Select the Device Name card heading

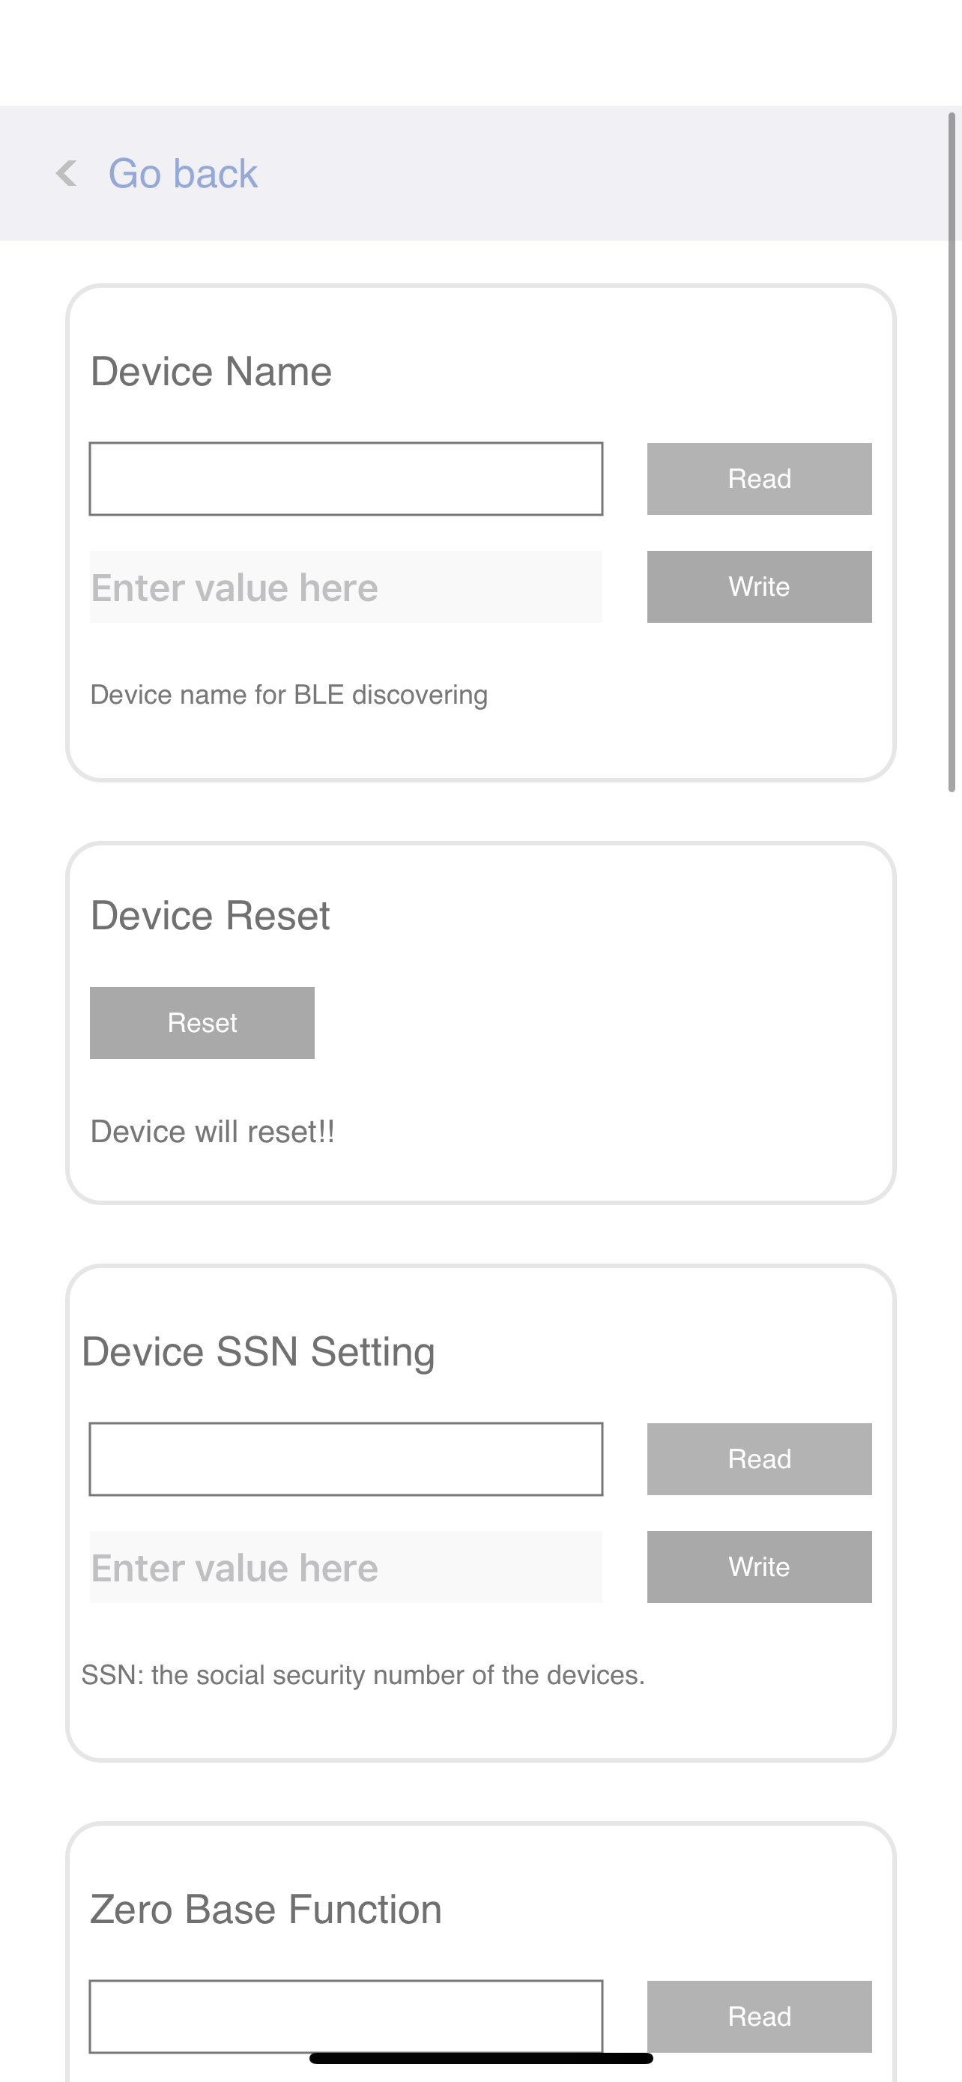point(211,371)
